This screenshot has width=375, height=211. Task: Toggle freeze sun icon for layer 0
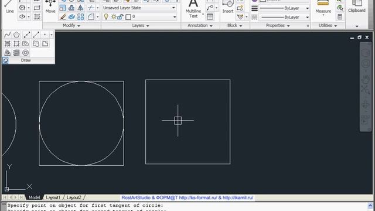114,17
